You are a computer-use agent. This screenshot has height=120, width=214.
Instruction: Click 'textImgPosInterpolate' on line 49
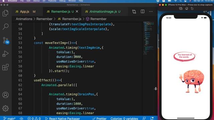click(91, 24)
